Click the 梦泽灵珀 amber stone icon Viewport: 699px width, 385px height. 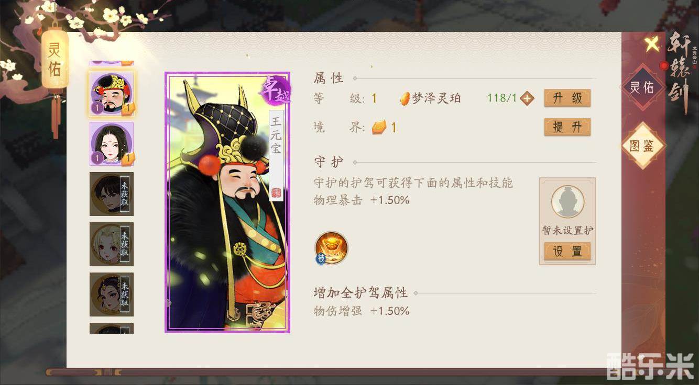pyautogui.click(x=405, y=98)
